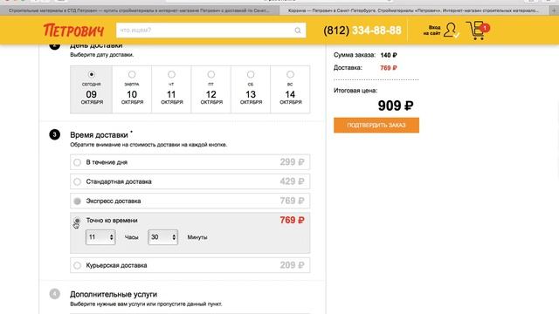Select delivery date 12 октября
Viewport: 559px width, 314px height.
(x=211, y=89)
